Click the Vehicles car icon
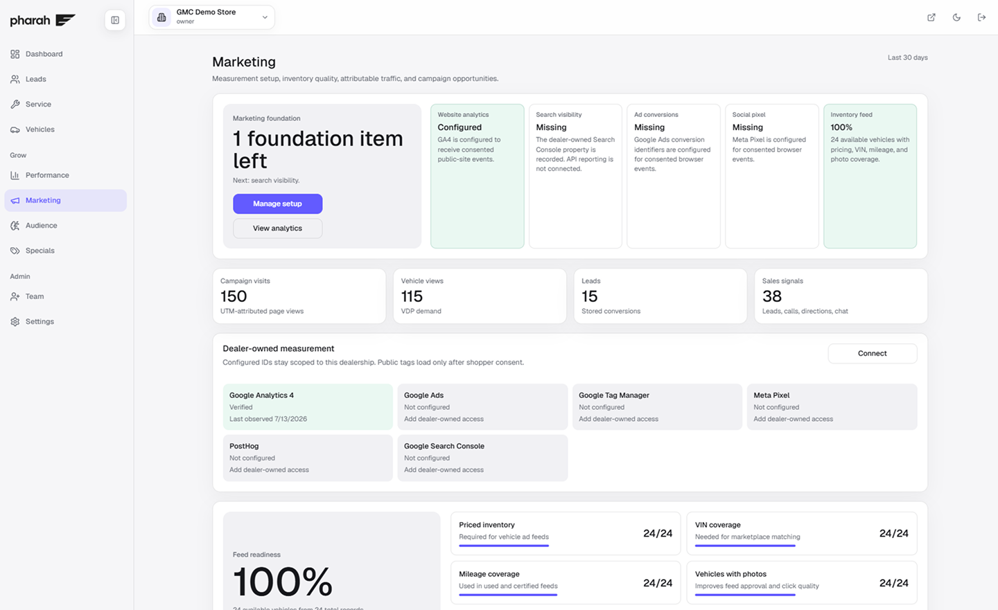Image resolution: width=998 pixels, height=610 pixels. [x=15, y=129]
